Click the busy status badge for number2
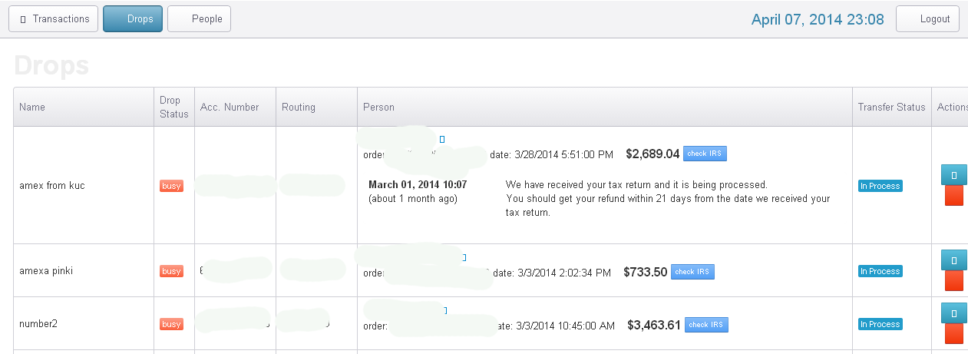Viewport: 968px width, 354px height. (171, 324)
